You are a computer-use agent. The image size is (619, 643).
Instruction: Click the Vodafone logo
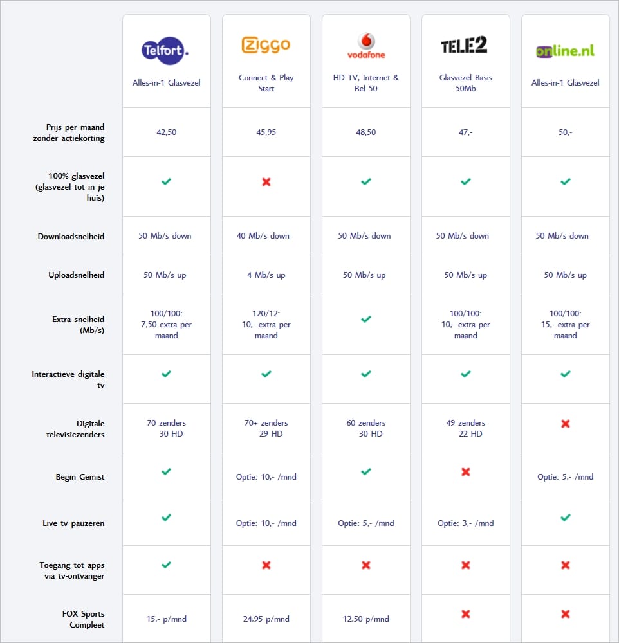366,46
